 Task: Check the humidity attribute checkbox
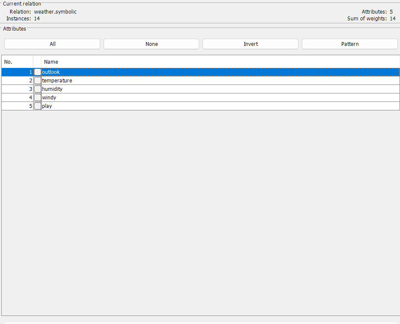click(37, 89)
